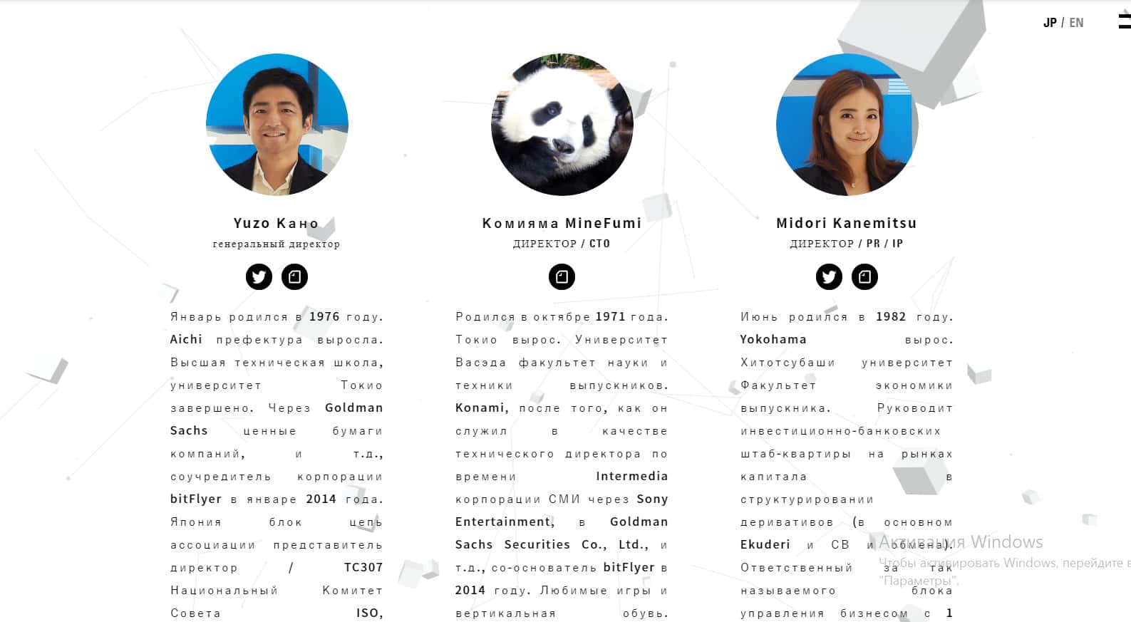Click Yuzo Kano's profile photo
Image resolution: width=1131 pixels, height=622 pixels.
pyautogui.click(x=277, y=125)
